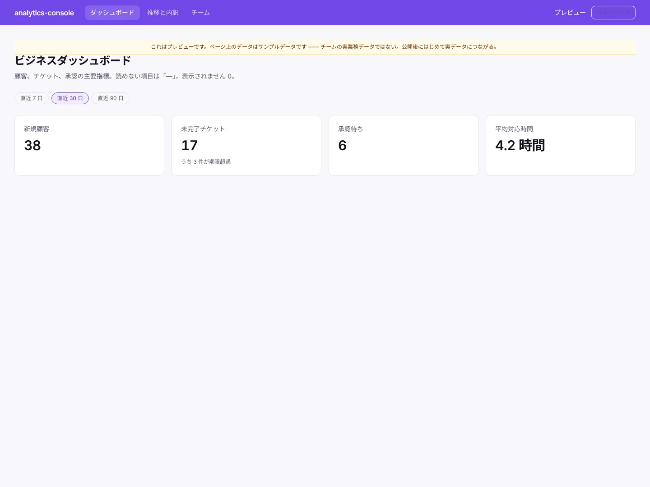Click the サインアウト button
Image resolution: width=650 pixels, height=487 pixels.
pos(613,13)
